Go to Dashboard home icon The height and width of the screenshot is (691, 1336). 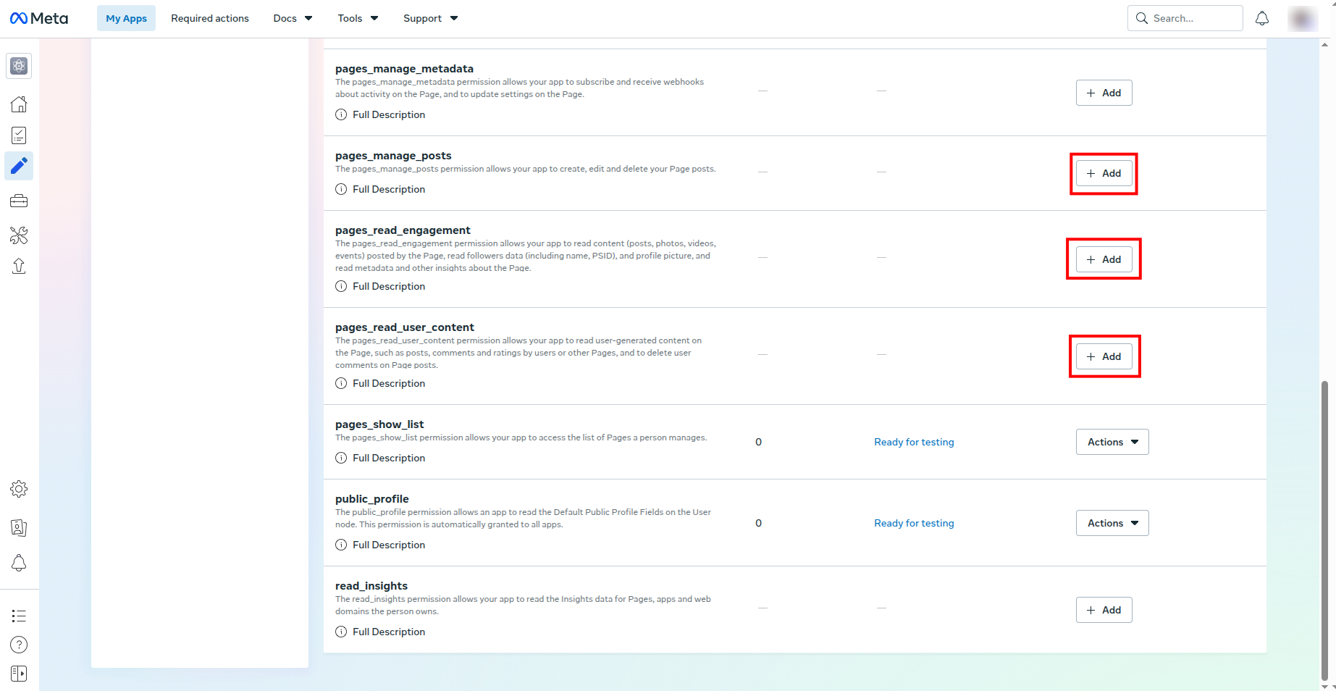point(20,104)
